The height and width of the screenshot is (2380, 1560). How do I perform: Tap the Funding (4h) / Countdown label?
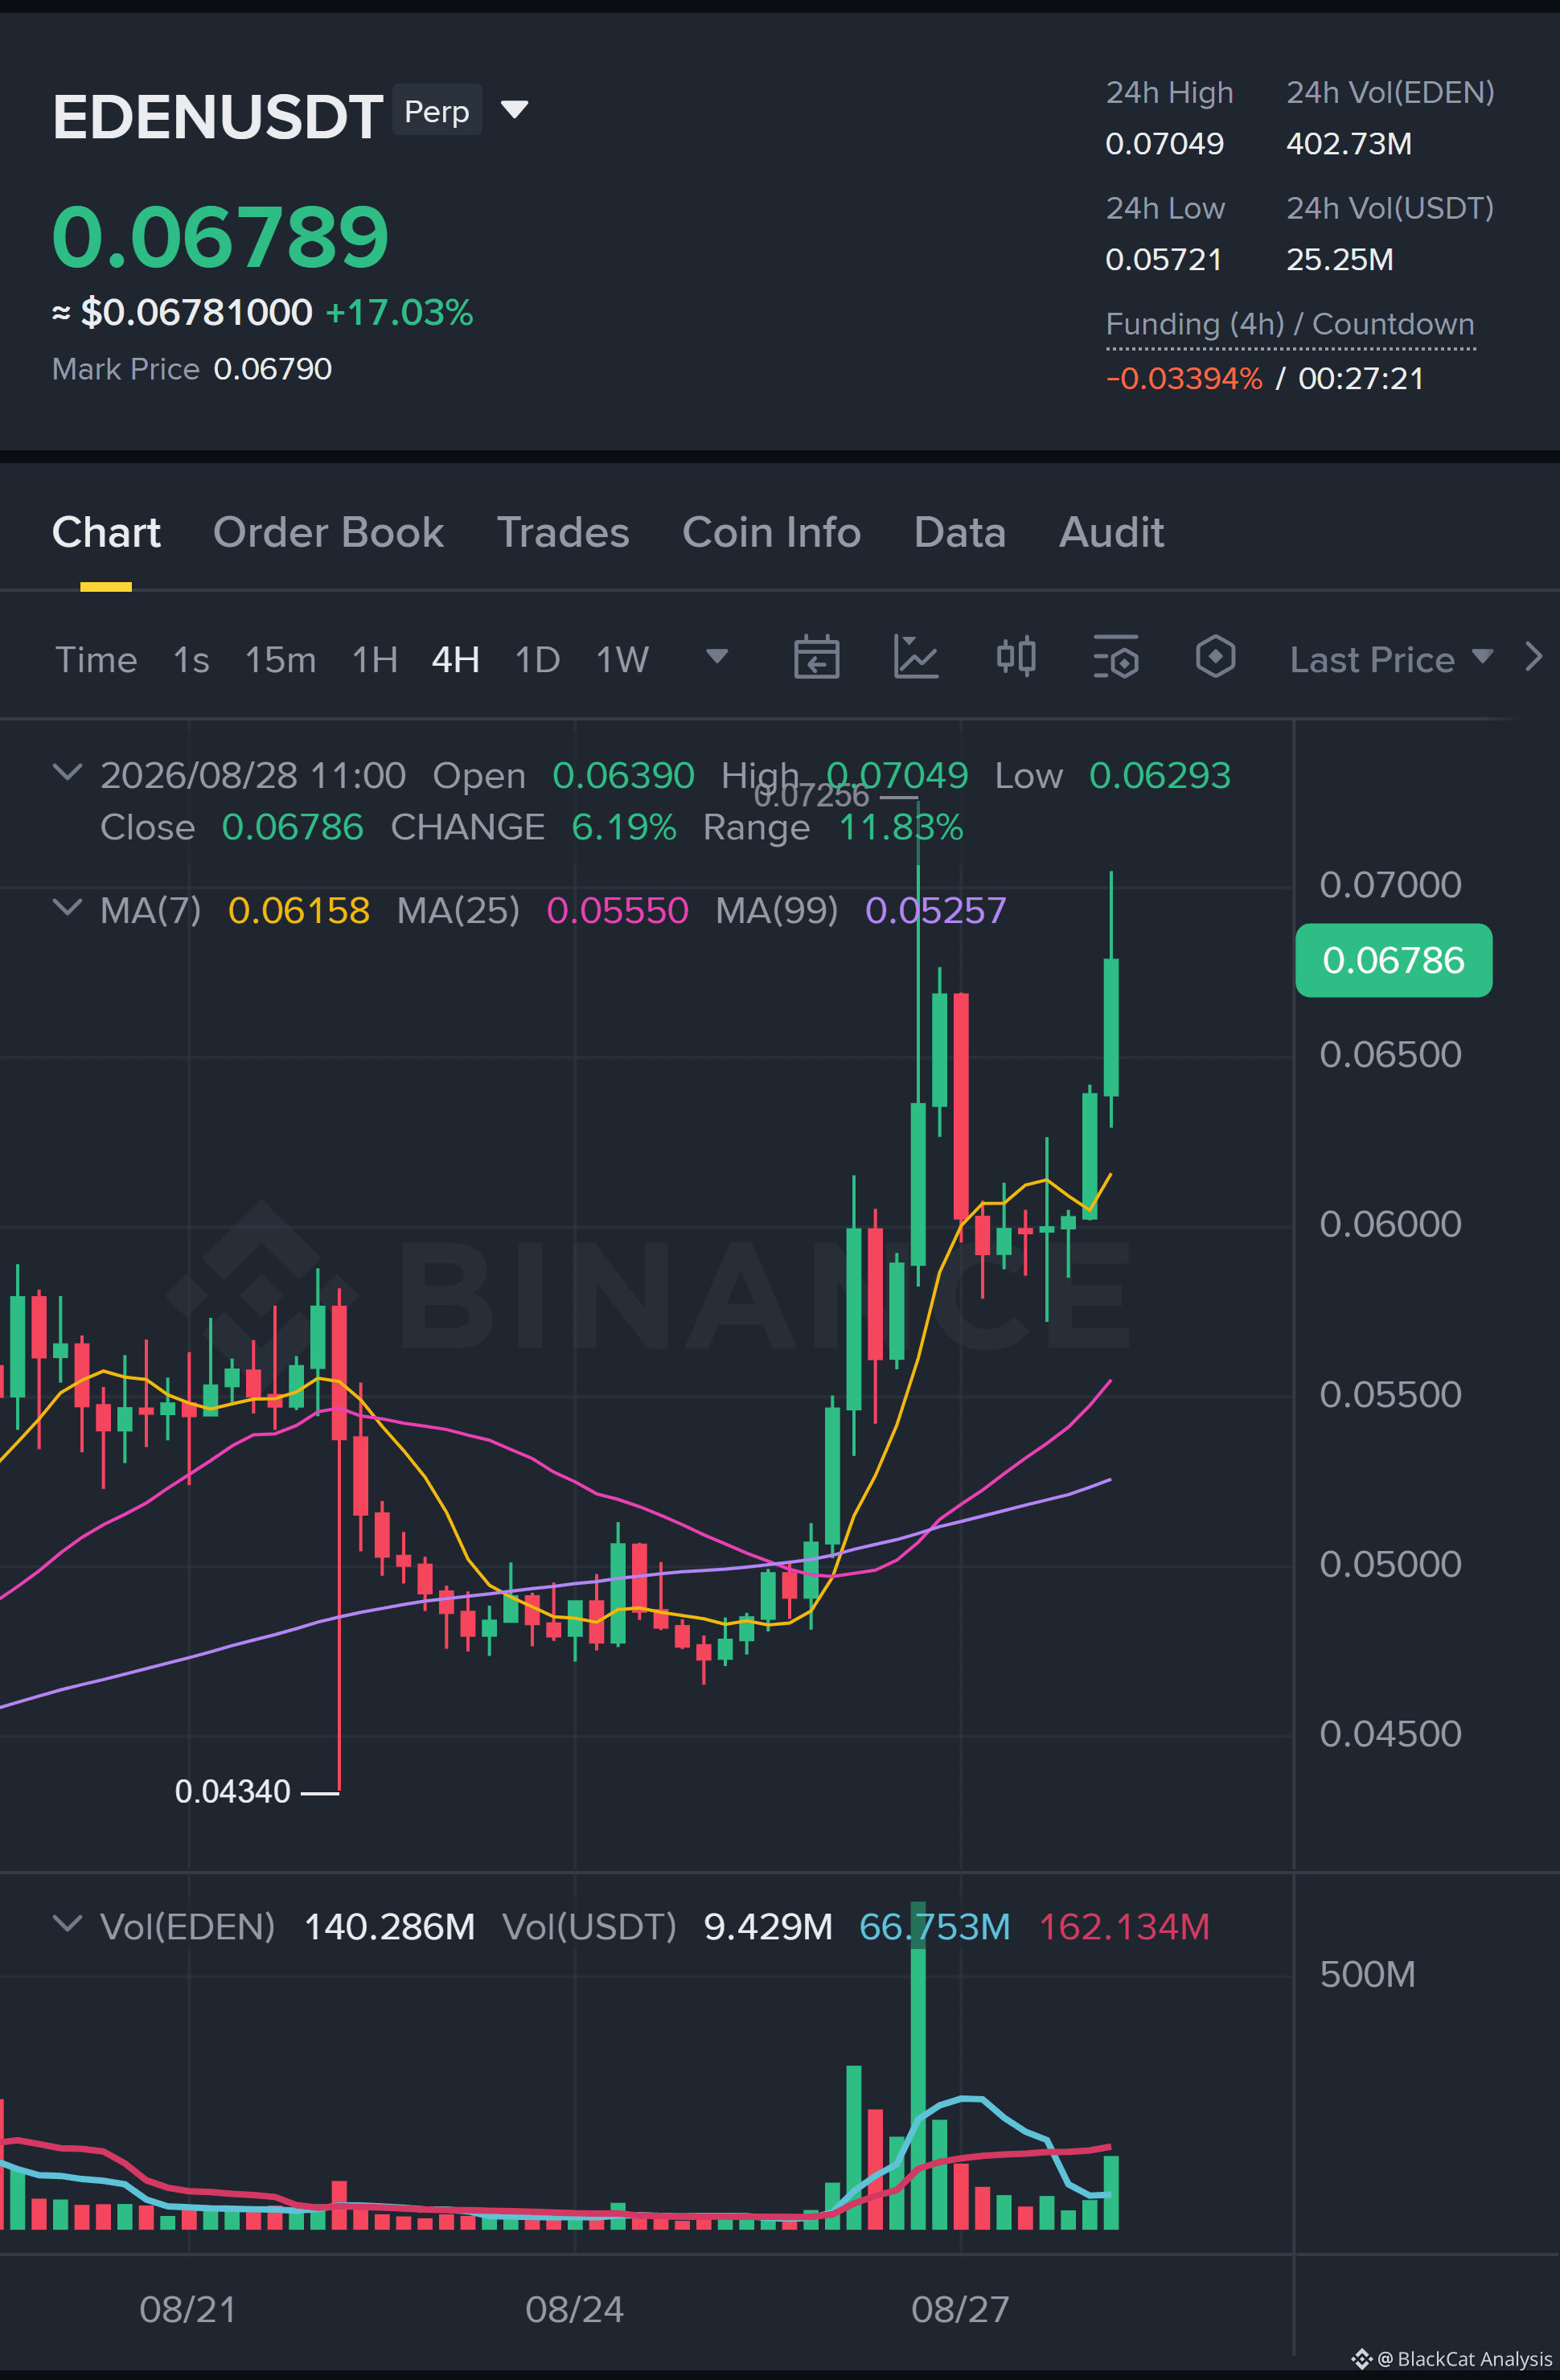click(1290, 324)
